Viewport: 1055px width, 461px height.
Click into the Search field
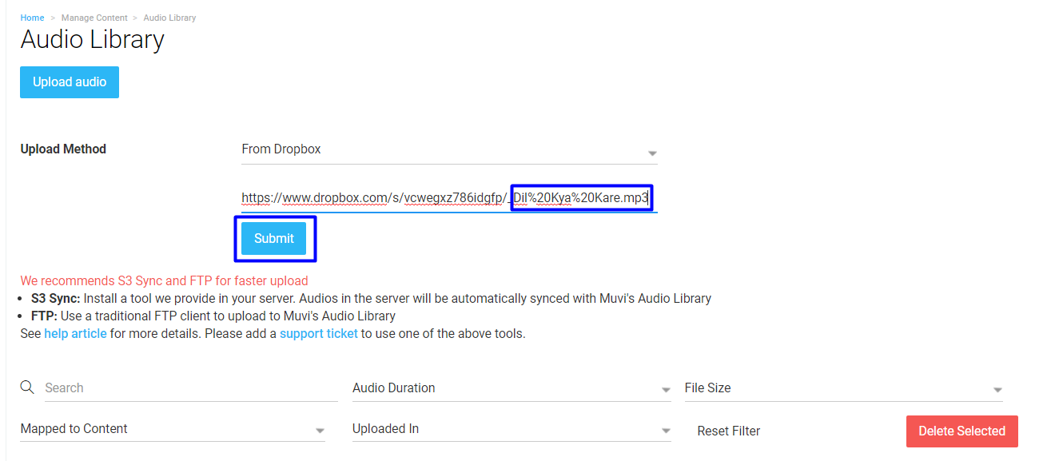tap(190, 387)
